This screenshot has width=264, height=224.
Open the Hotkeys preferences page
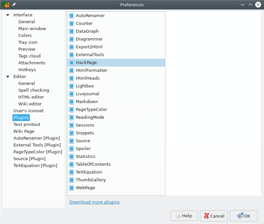[x=27, y=70]
